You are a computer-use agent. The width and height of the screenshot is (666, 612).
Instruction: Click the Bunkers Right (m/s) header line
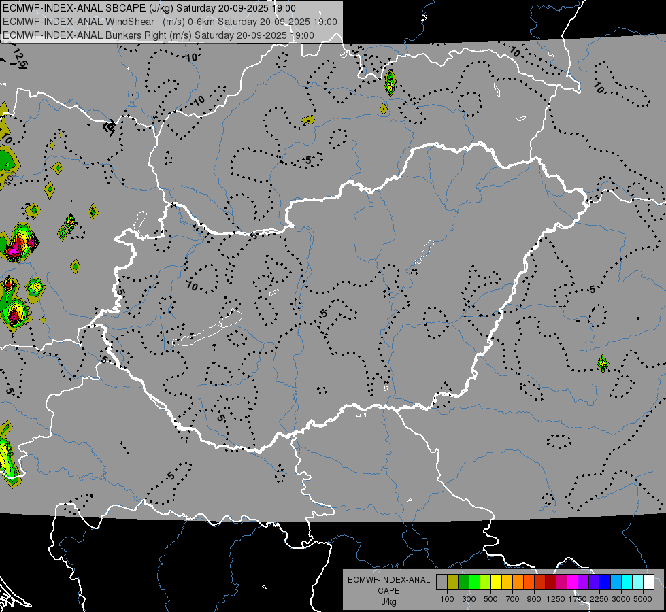(159, 35)
